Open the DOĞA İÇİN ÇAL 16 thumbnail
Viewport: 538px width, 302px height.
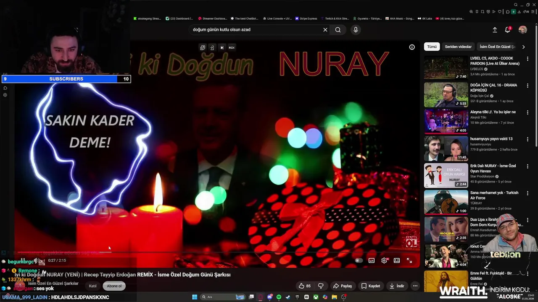pyautogui.click(x=446, y=94)
